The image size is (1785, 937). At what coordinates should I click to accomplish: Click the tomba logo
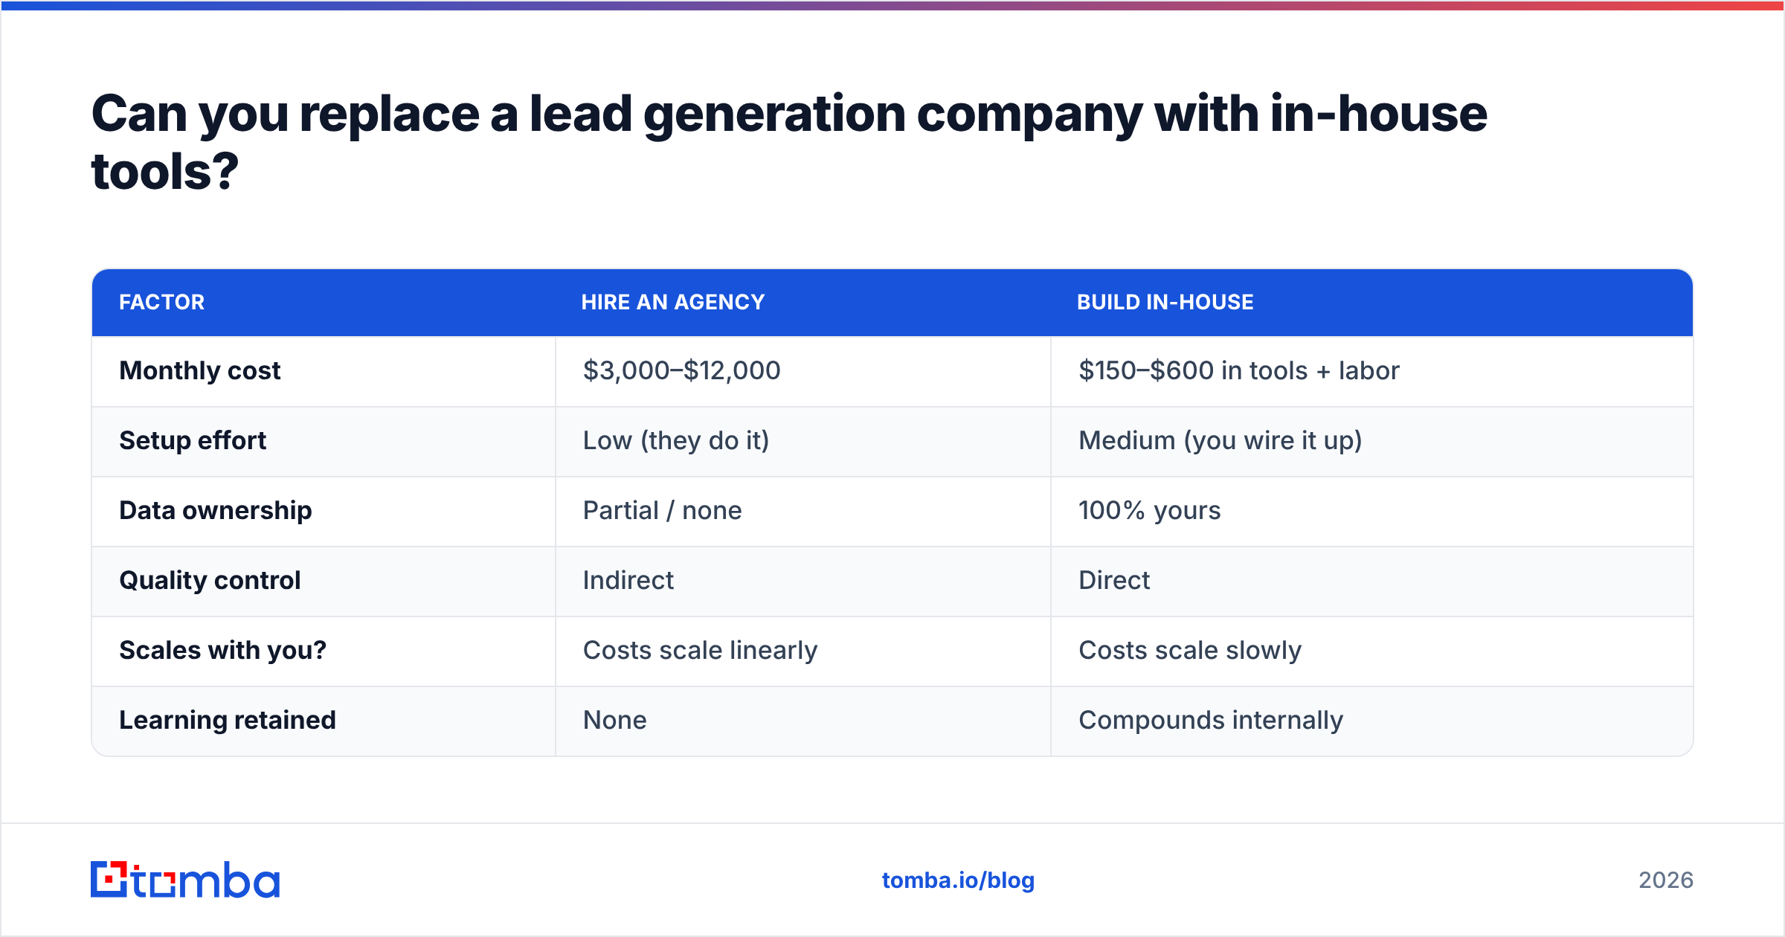click(x=185, y=880)
